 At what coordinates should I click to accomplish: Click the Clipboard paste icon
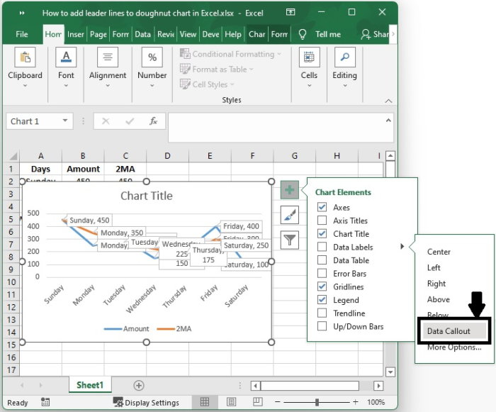coord(25,59)
